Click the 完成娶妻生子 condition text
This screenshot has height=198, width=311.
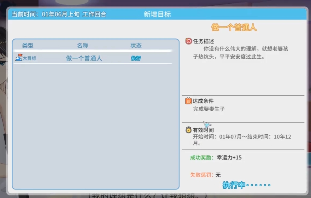tap(209, 109)
